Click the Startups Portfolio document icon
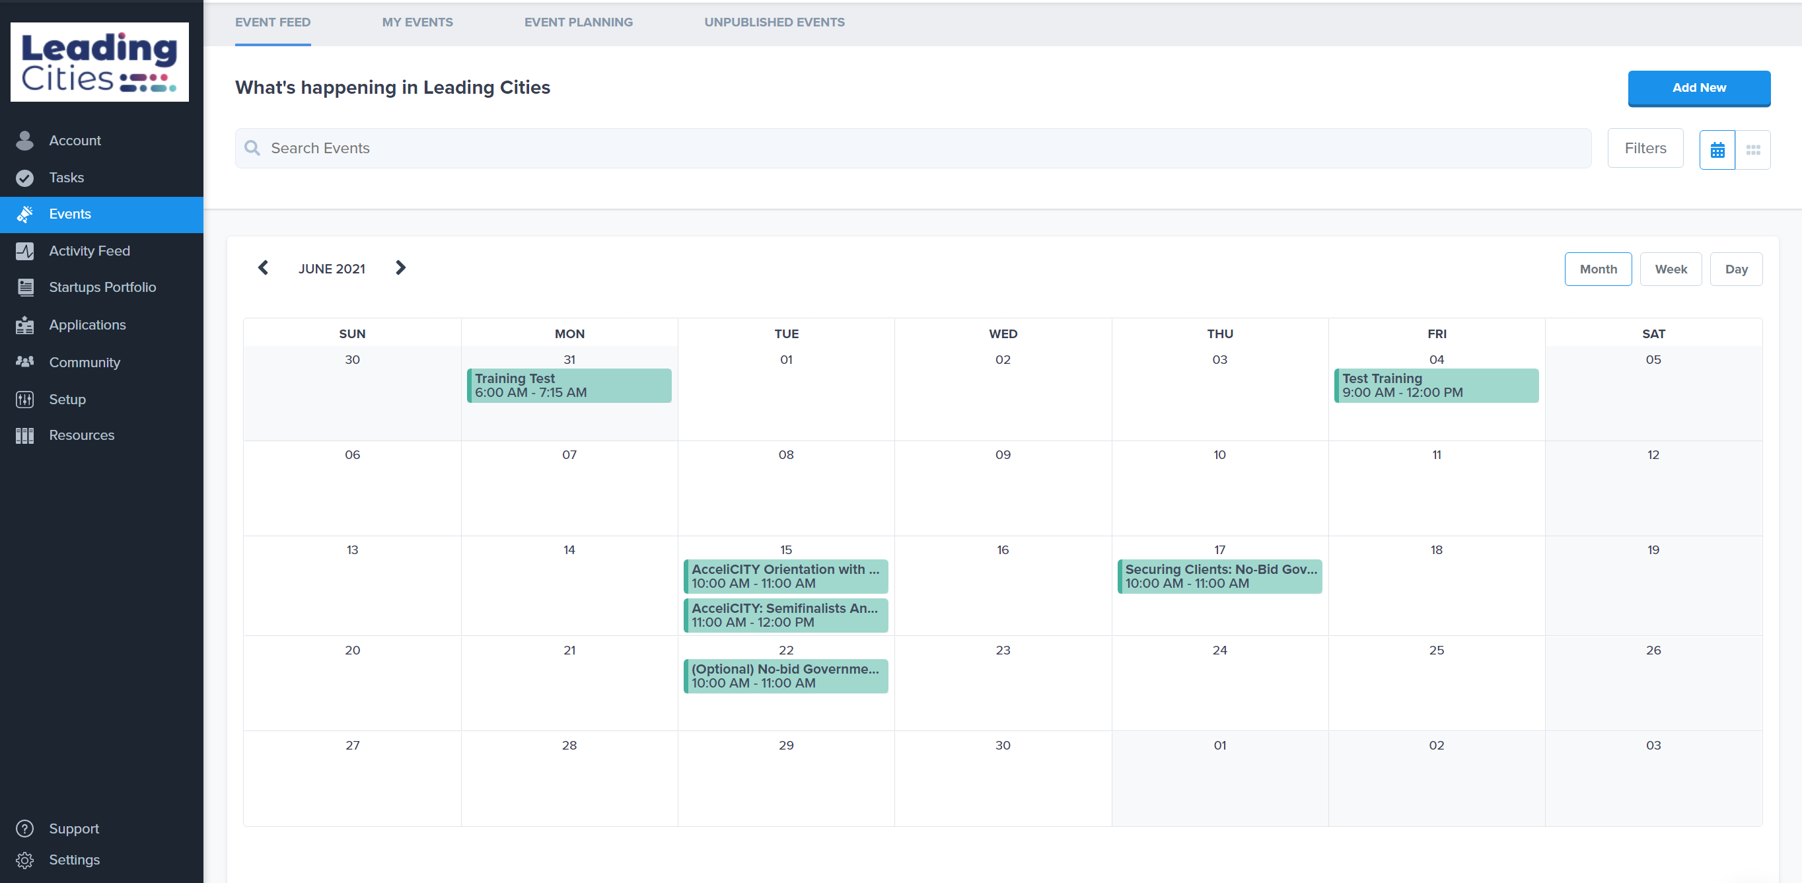The image size is (1802, 883). pos(25,287)
